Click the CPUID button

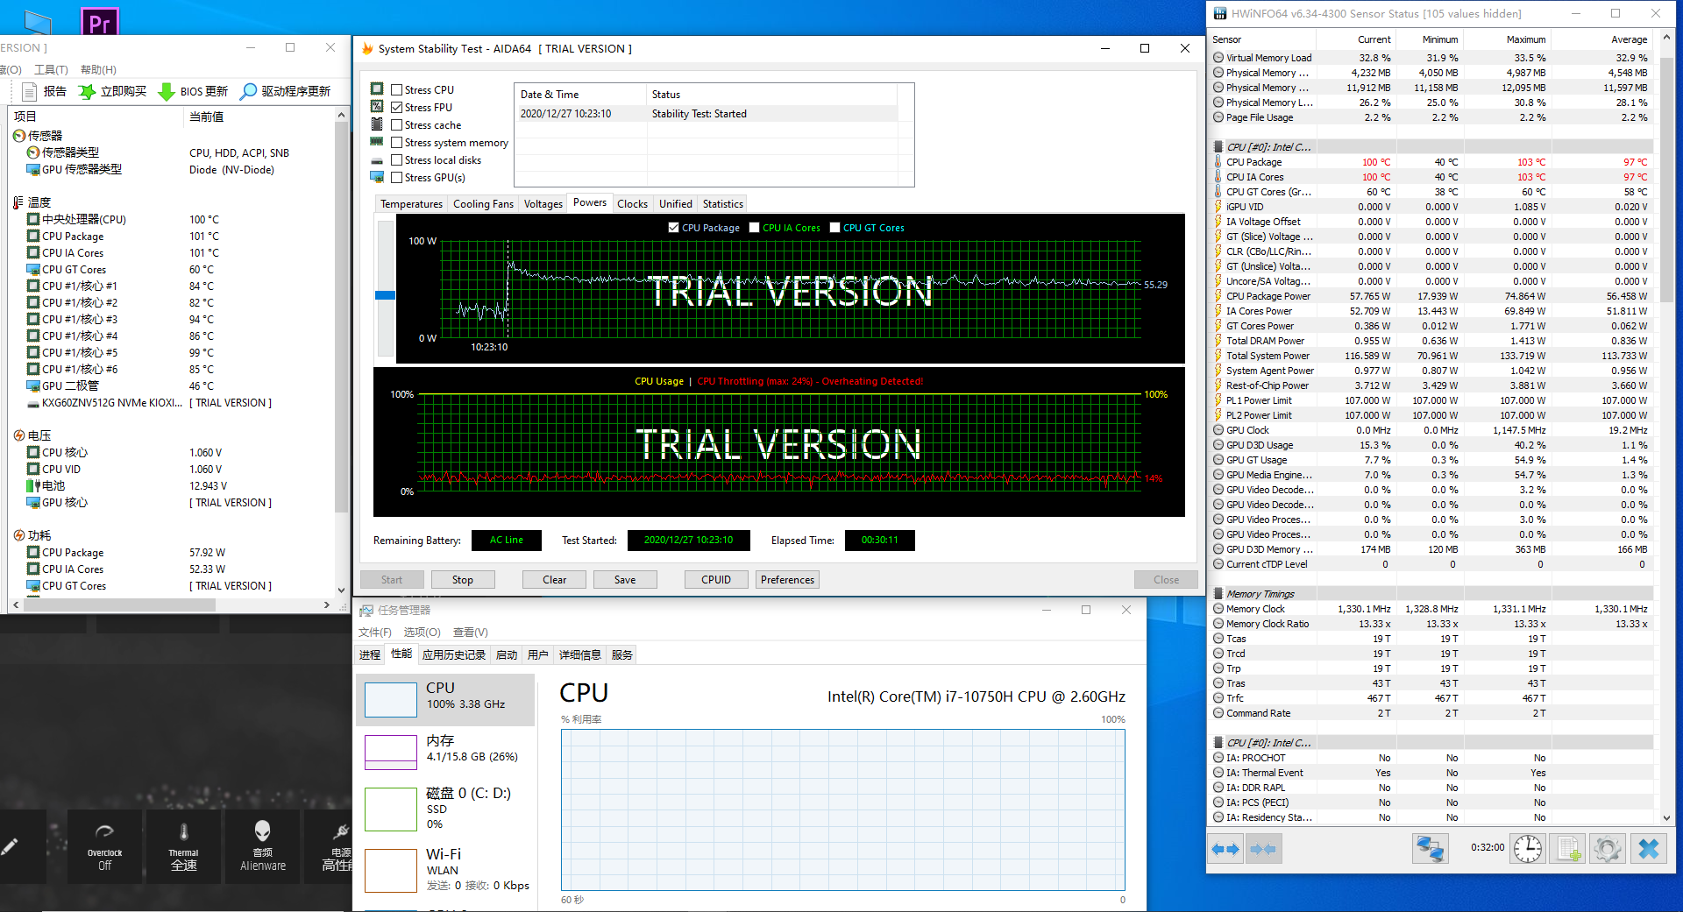(x=716, y=580)
